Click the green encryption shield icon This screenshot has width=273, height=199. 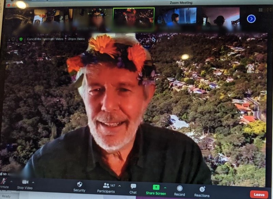[x=21, y=39]
